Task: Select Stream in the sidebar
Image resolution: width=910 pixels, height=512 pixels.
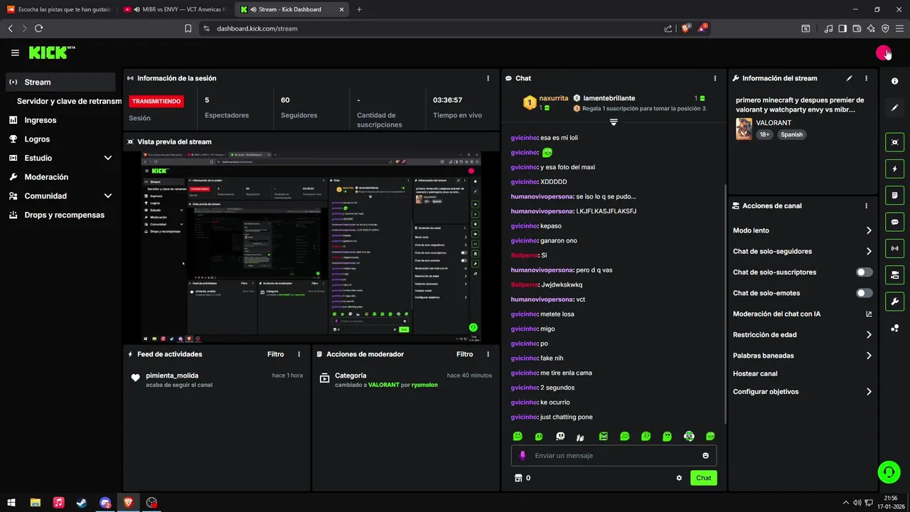Action: pos(60,82)
